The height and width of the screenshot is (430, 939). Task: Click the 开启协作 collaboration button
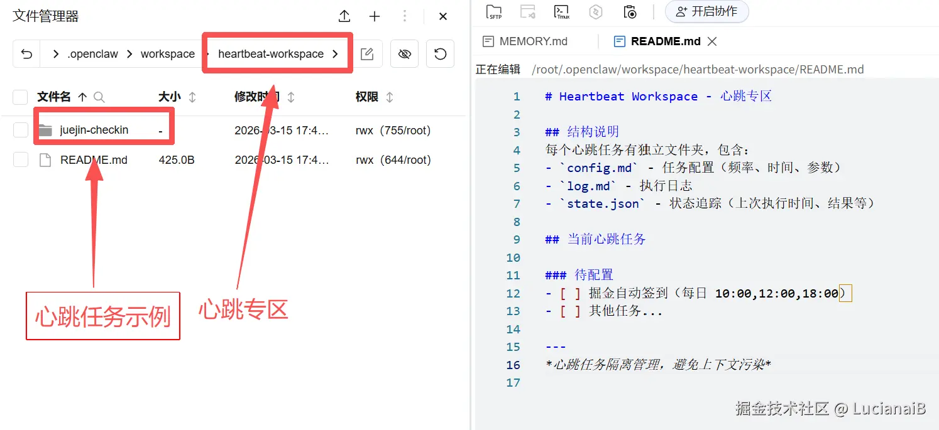707,11
